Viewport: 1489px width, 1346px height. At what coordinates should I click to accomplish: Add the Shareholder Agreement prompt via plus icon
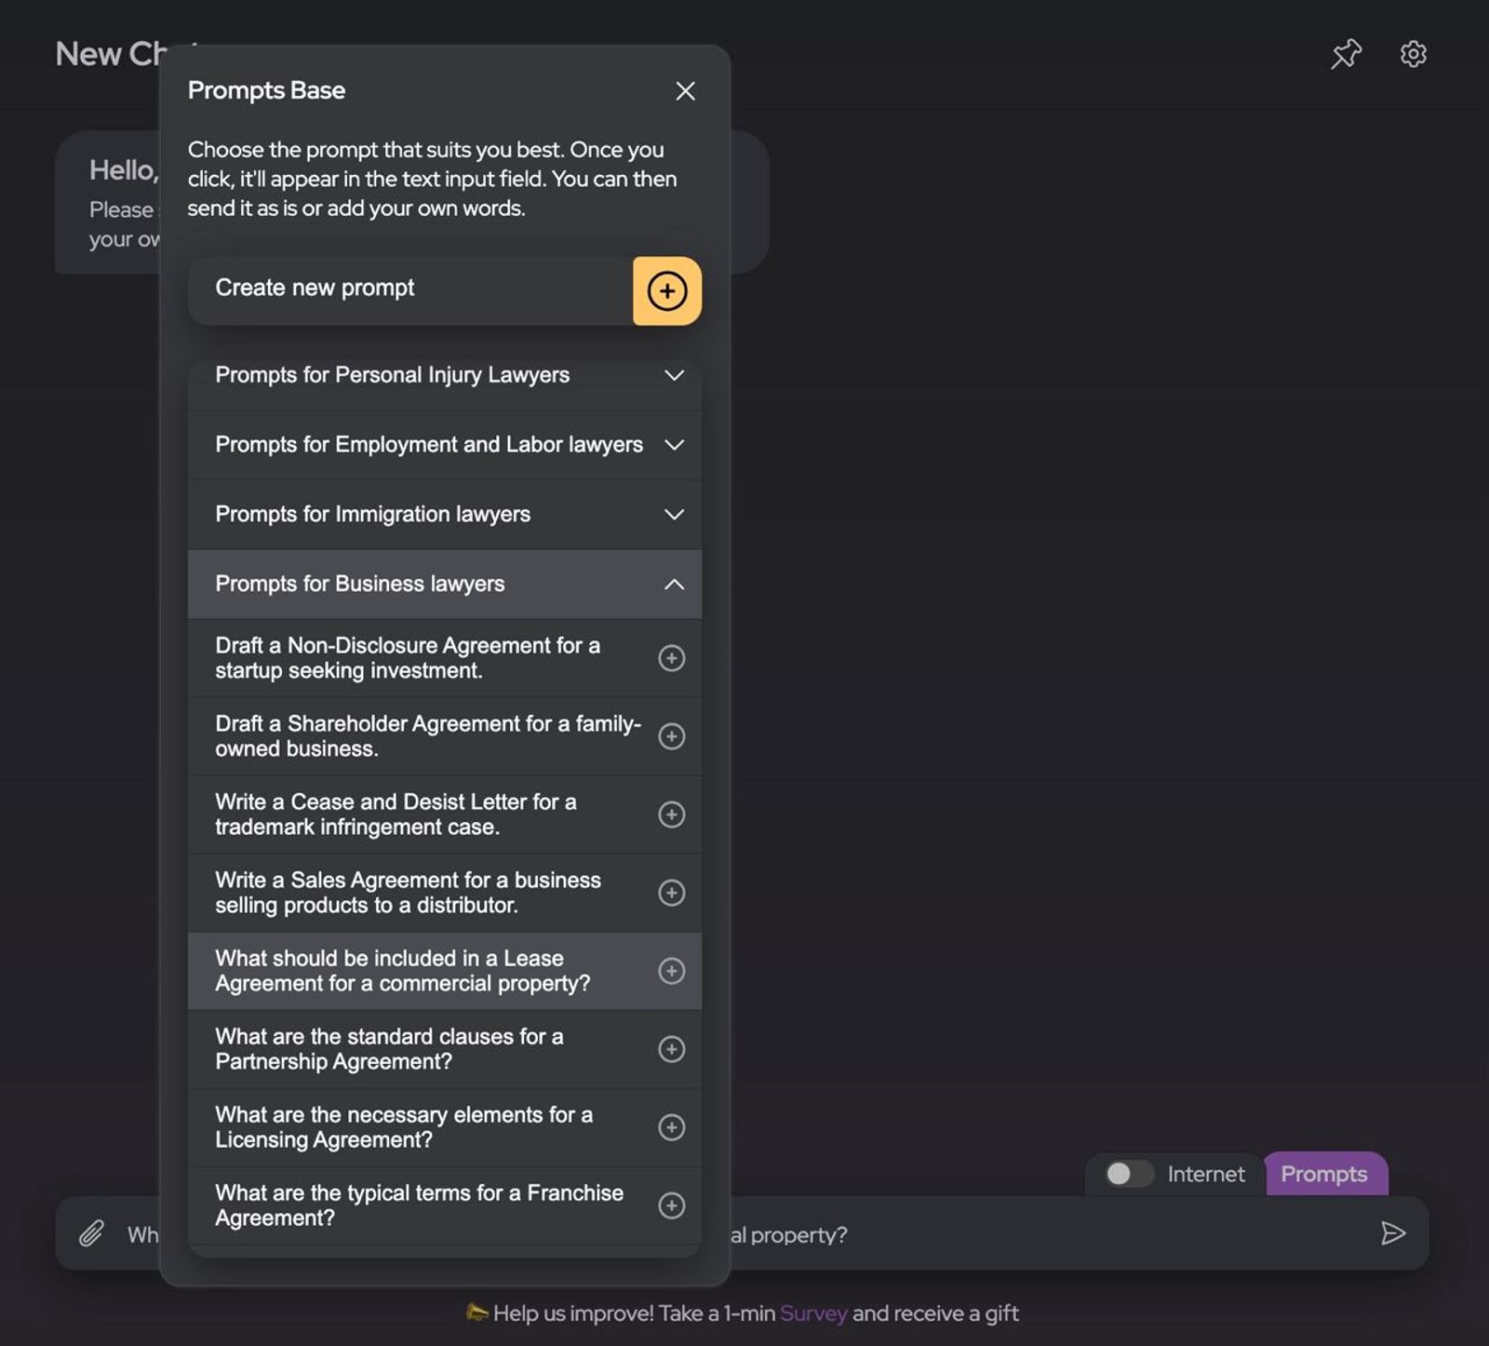[x=672, y=736]
